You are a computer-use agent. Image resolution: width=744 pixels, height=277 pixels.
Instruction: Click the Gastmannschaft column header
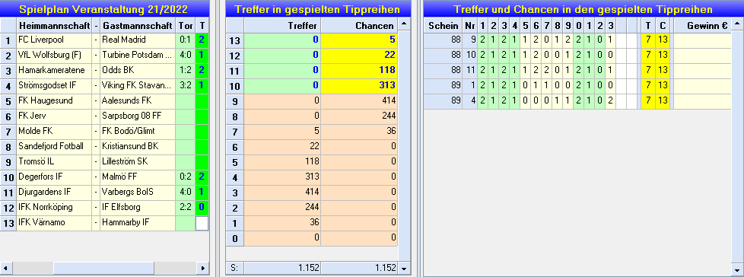coord(138,25)
